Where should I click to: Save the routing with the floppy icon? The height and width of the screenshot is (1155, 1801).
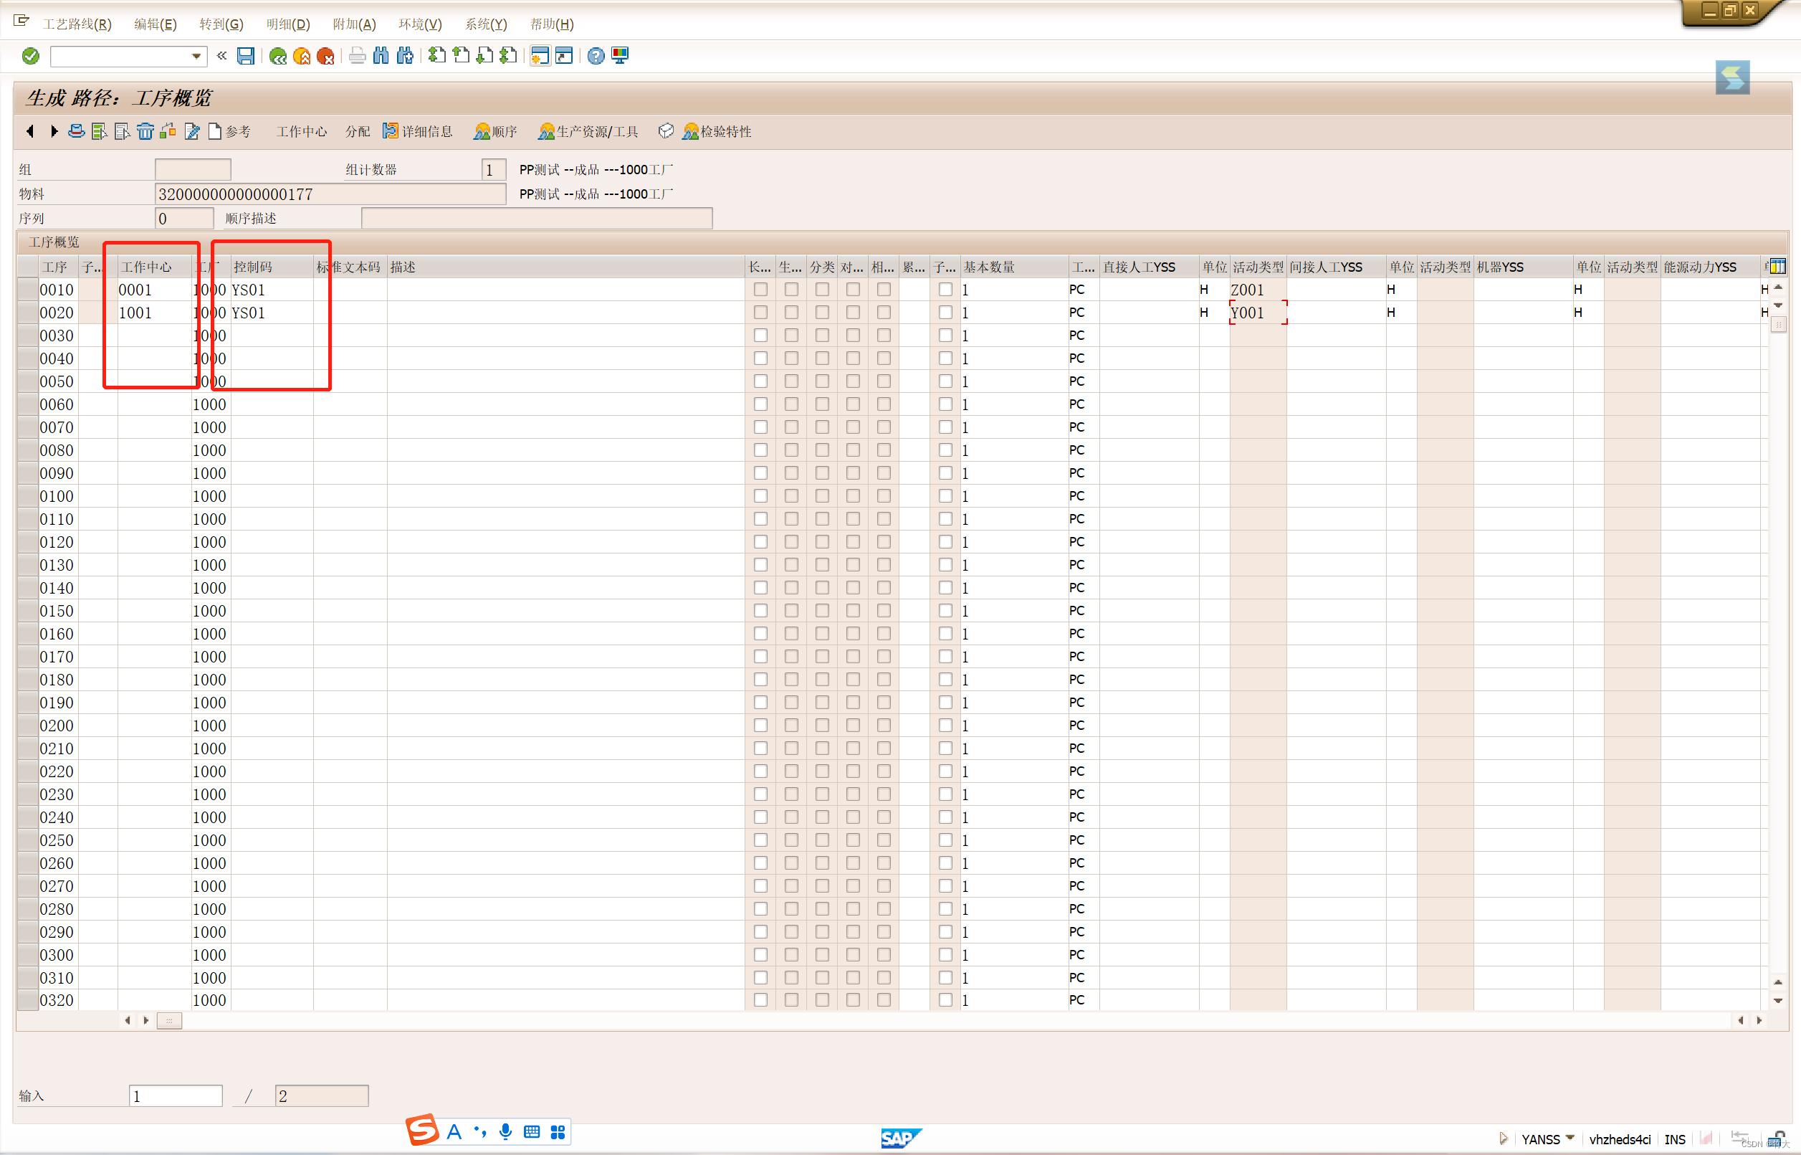click(245, 55)
